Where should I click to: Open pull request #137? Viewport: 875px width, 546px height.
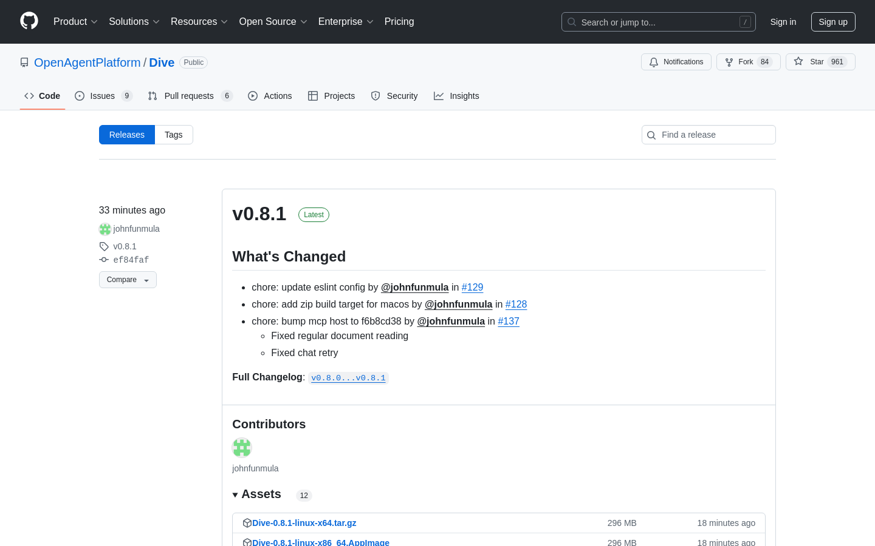[x=509, y=321]
